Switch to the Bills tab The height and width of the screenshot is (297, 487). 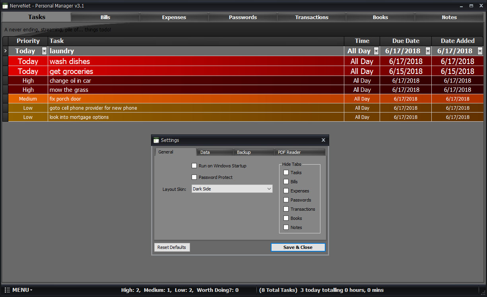pyautogui.click(x=105, y=17)
